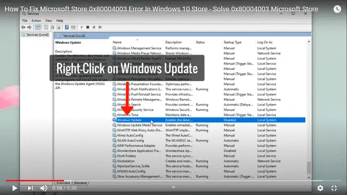This screenshot has width=347, height=195.
Task: Click the Forward arrow toolbar icon
Action: click(x=29, y=27)
